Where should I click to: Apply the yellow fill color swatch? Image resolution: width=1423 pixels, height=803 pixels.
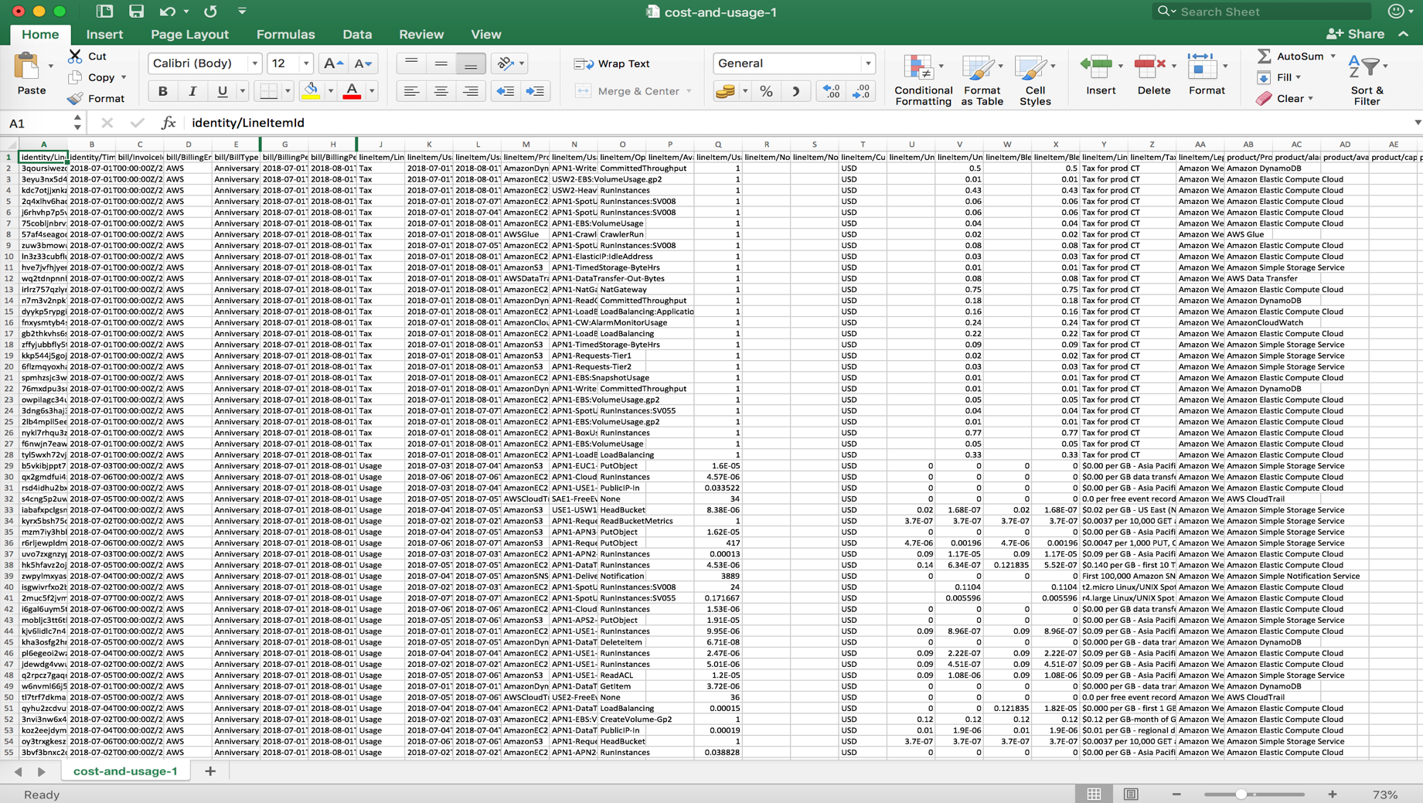(311, 91)
